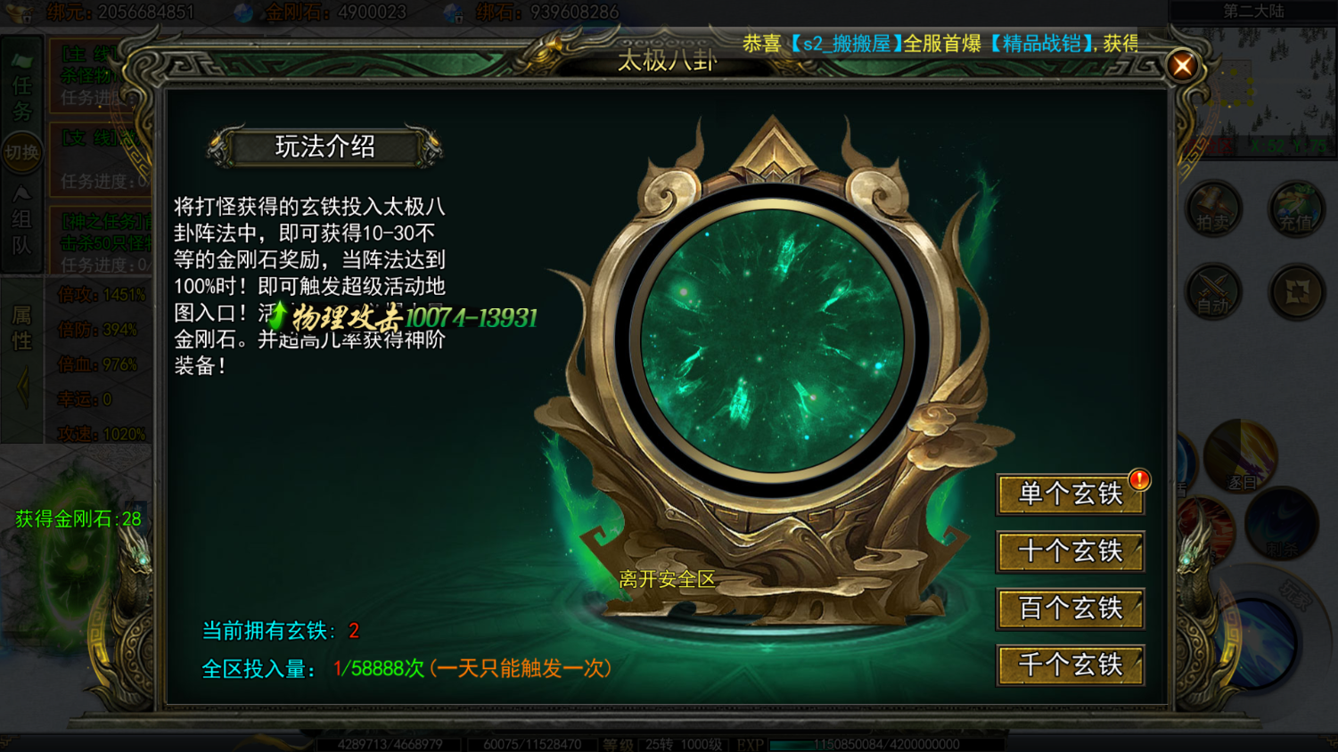Switch to the 组队 side tab
1338x752 pixels.
[21, 223]
